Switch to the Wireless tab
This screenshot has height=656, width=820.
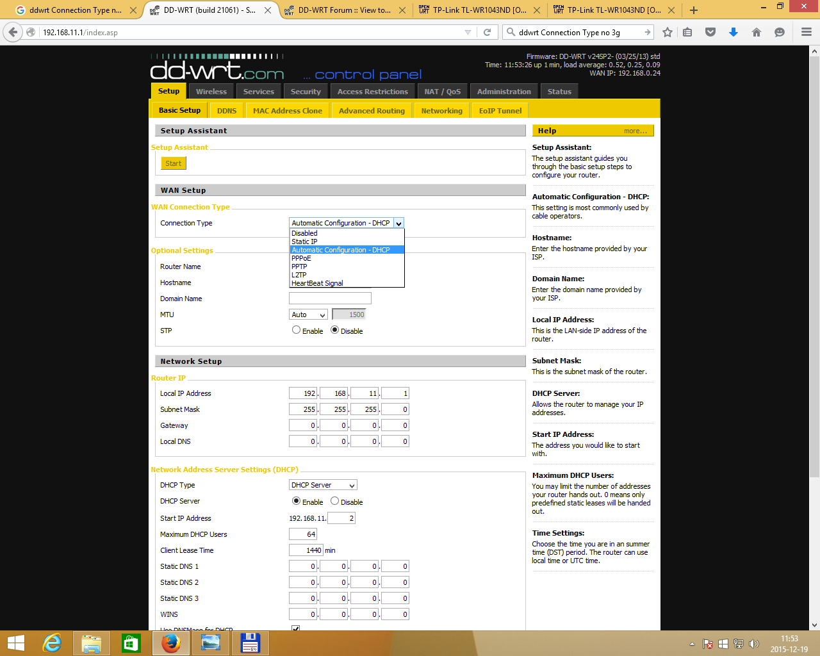pos(211,91)
